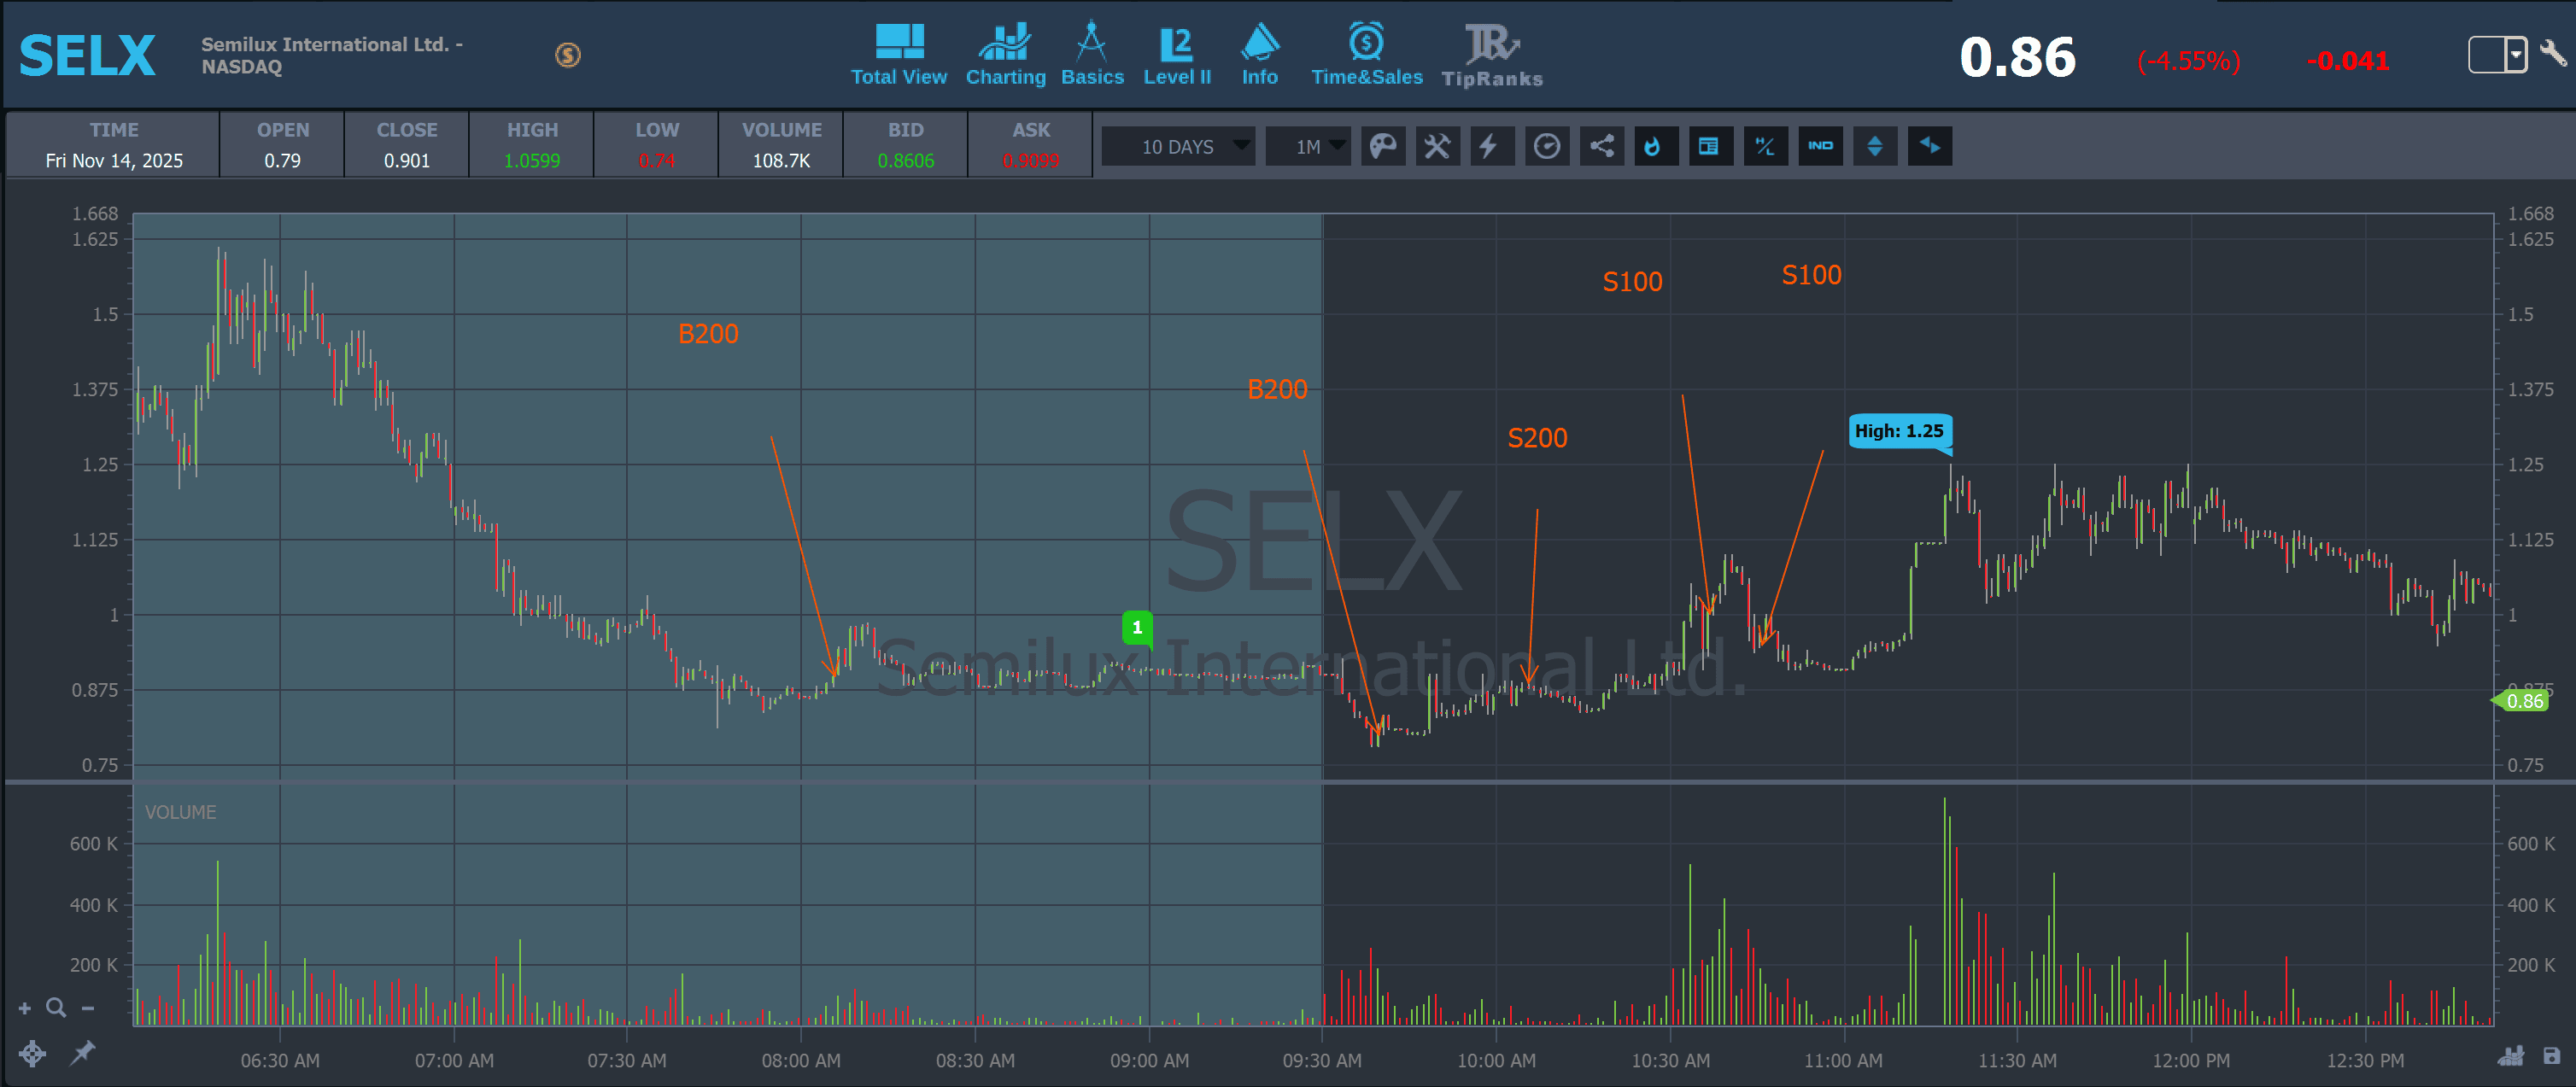Toggle the flame hot indicator button

[x=1654, y=147]
